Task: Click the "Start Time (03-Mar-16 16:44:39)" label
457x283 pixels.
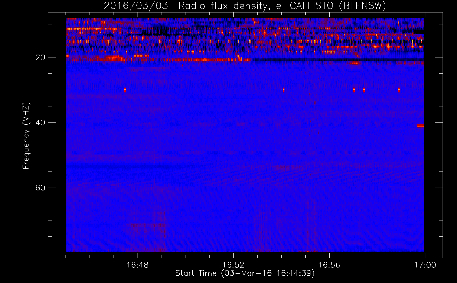Action: (x=245, y=273)
